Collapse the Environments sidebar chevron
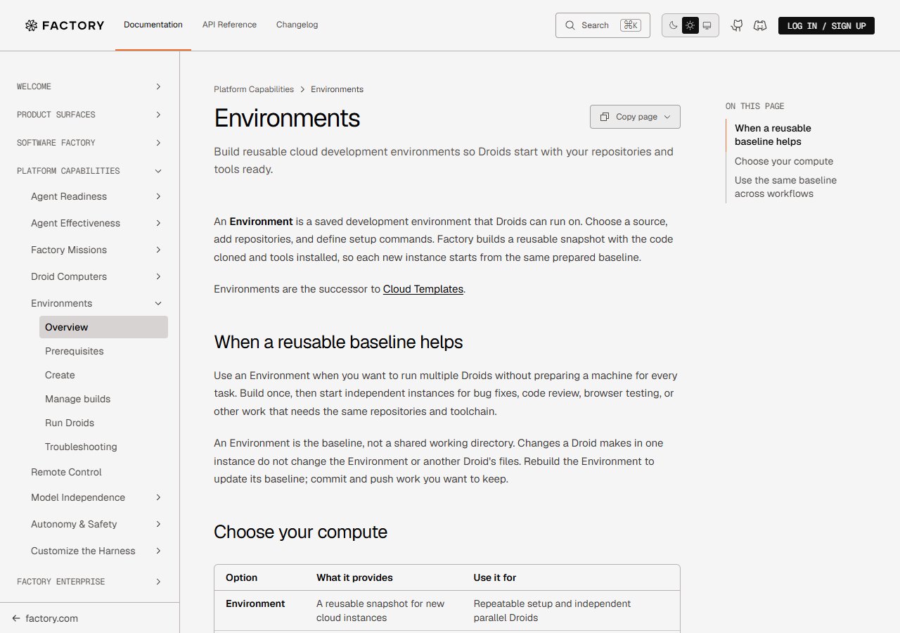Viewport: 900px width, 633px height. pos(158,303)
